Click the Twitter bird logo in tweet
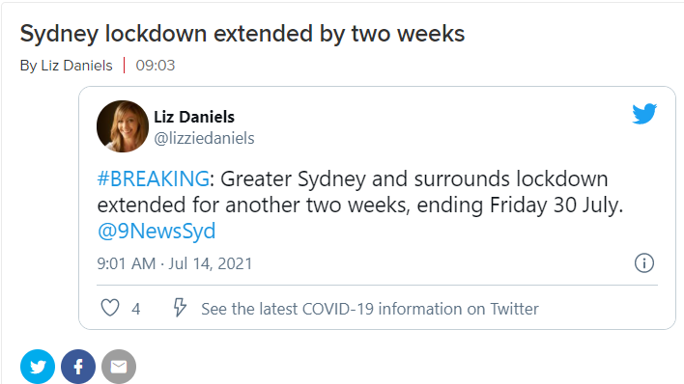This screenshot has width=684, height=384. click(644, 114)
